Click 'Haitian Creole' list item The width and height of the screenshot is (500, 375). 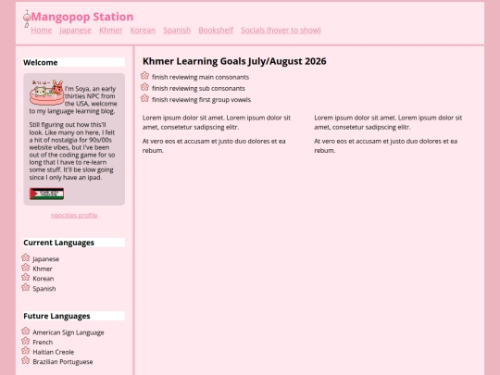tap(54, 352)
